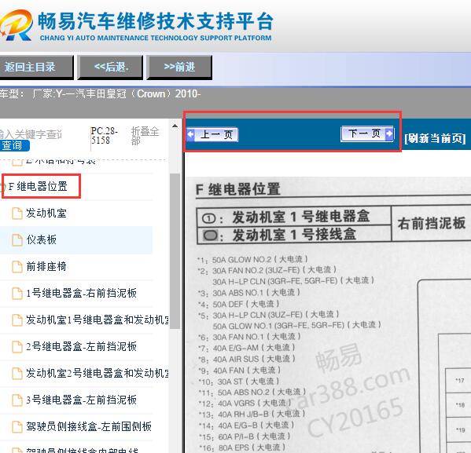Open the 发动机室 tree item

pyautogui.click(x=46, y=214)
